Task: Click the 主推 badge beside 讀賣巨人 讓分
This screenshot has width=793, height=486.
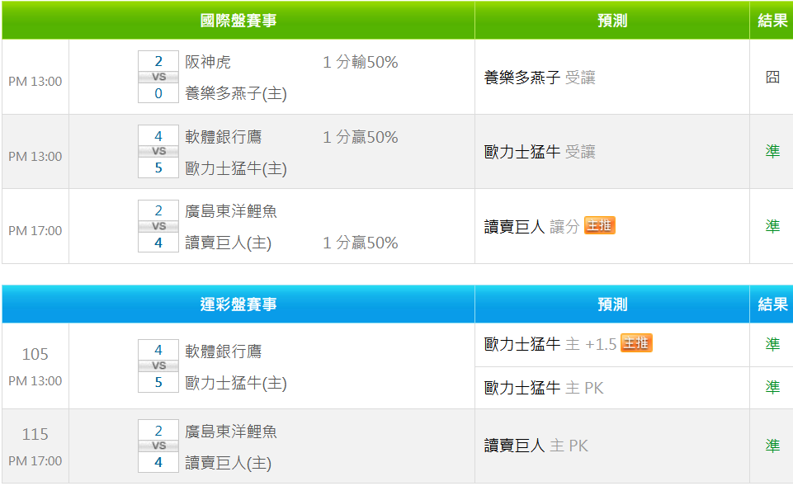Action: (600, 225)
